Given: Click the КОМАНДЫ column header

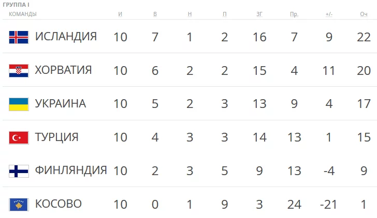Looking at the screenshot, I should click(23, 14).
